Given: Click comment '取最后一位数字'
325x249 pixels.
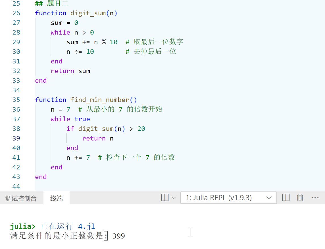Looking at the screenshot, I should (x=155, y=42).
